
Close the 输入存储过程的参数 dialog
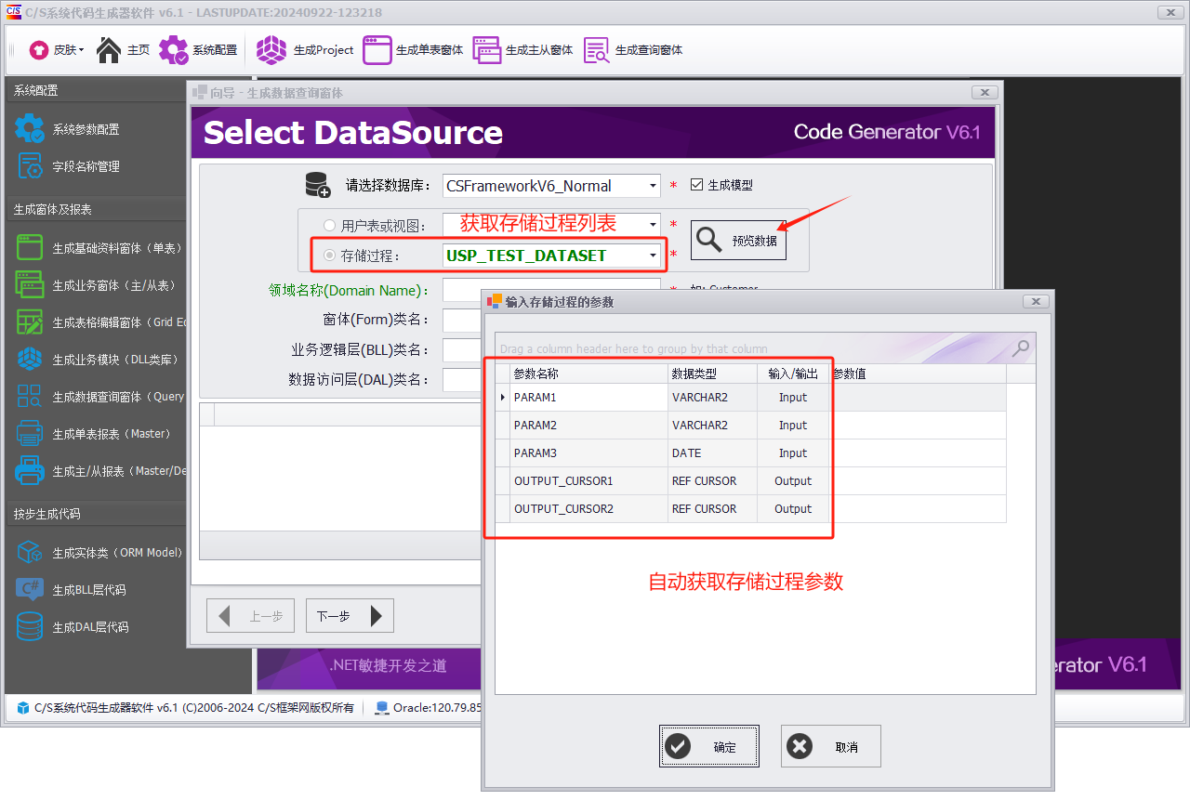1036,302
